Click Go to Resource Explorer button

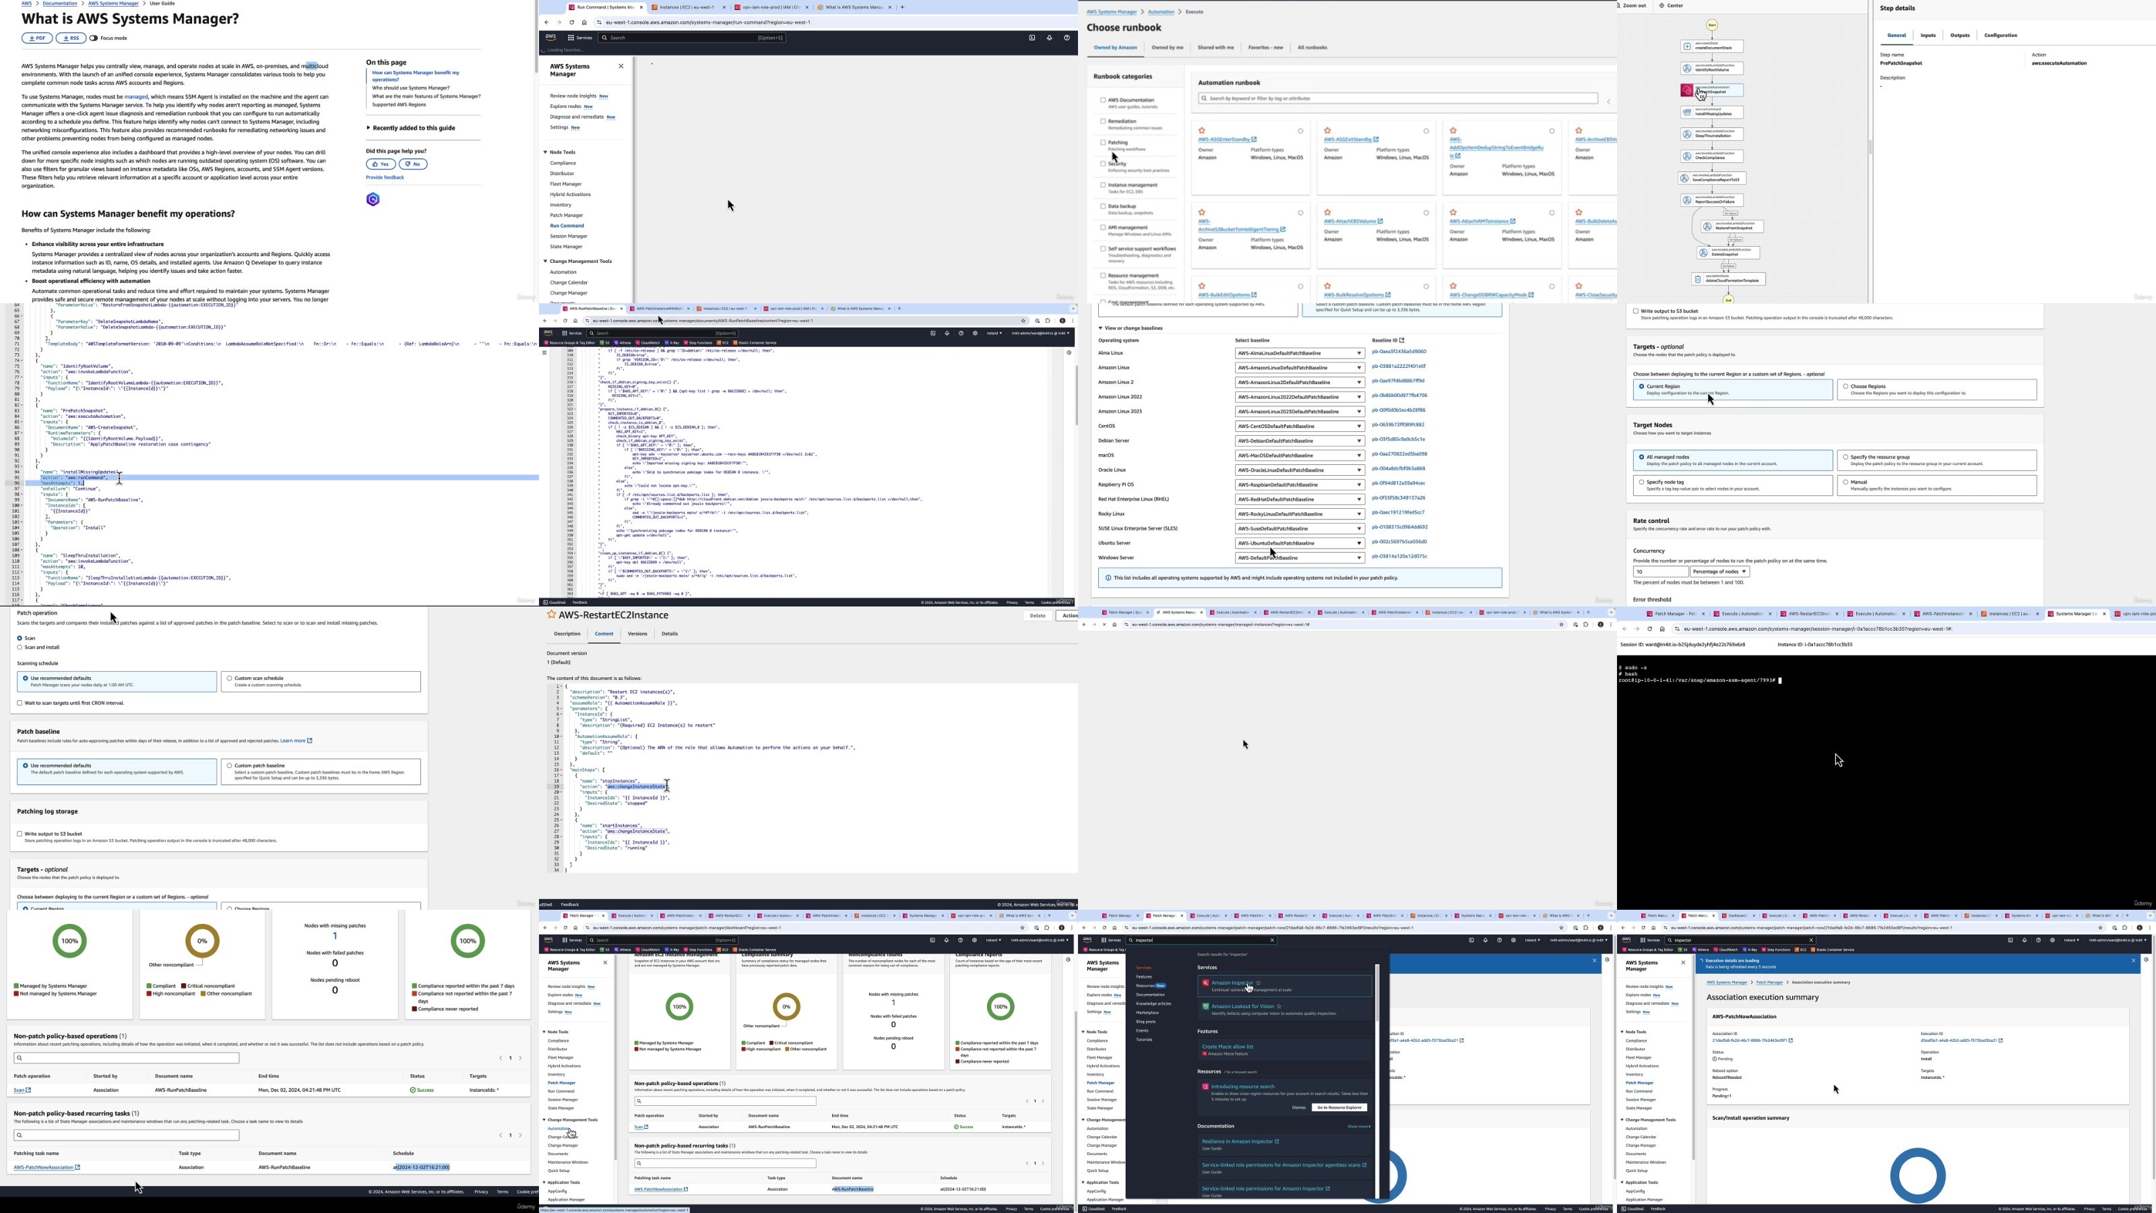point(1340,1107)
